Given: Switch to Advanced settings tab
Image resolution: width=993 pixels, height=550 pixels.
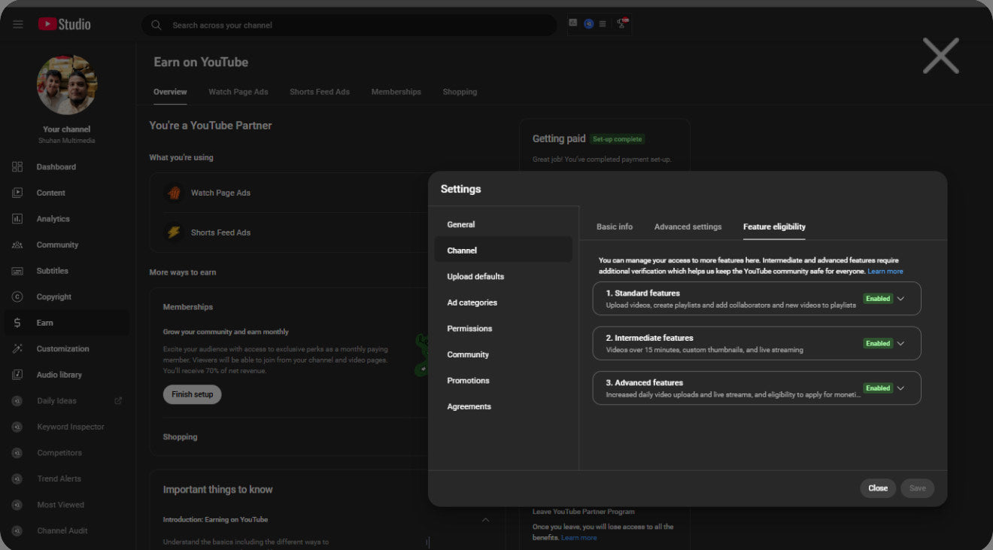Looking at the screenshot, I should click(688, 226).
